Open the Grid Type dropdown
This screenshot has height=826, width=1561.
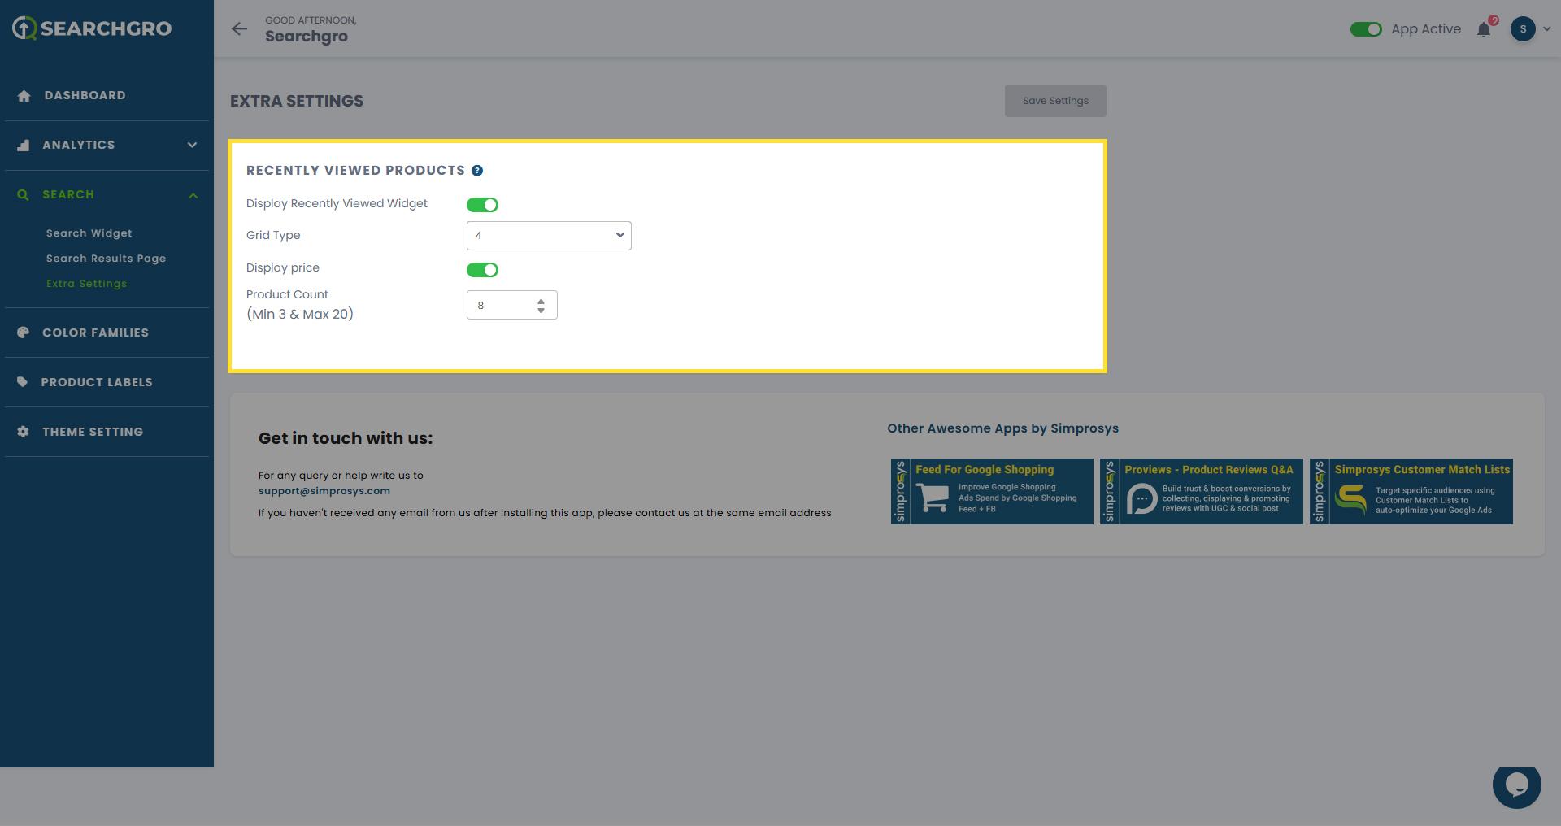[x=549, y=236]
